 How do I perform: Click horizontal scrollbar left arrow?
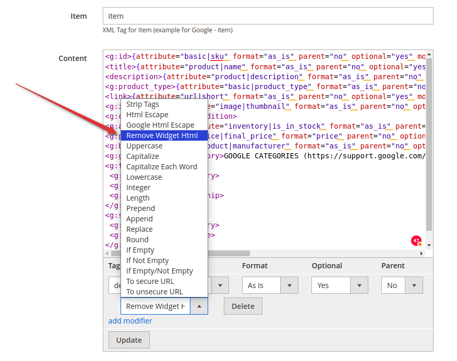[x=107, y=253]
